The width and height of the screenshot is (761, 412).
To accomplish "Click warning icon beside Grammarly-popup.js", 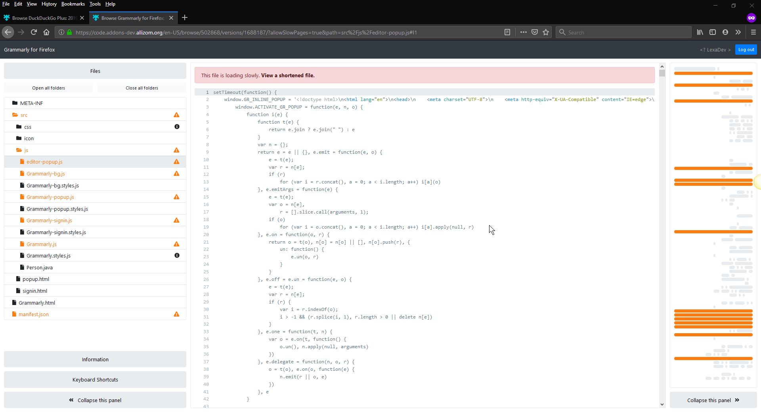I will pyautogui.click(x=176, y=197).
